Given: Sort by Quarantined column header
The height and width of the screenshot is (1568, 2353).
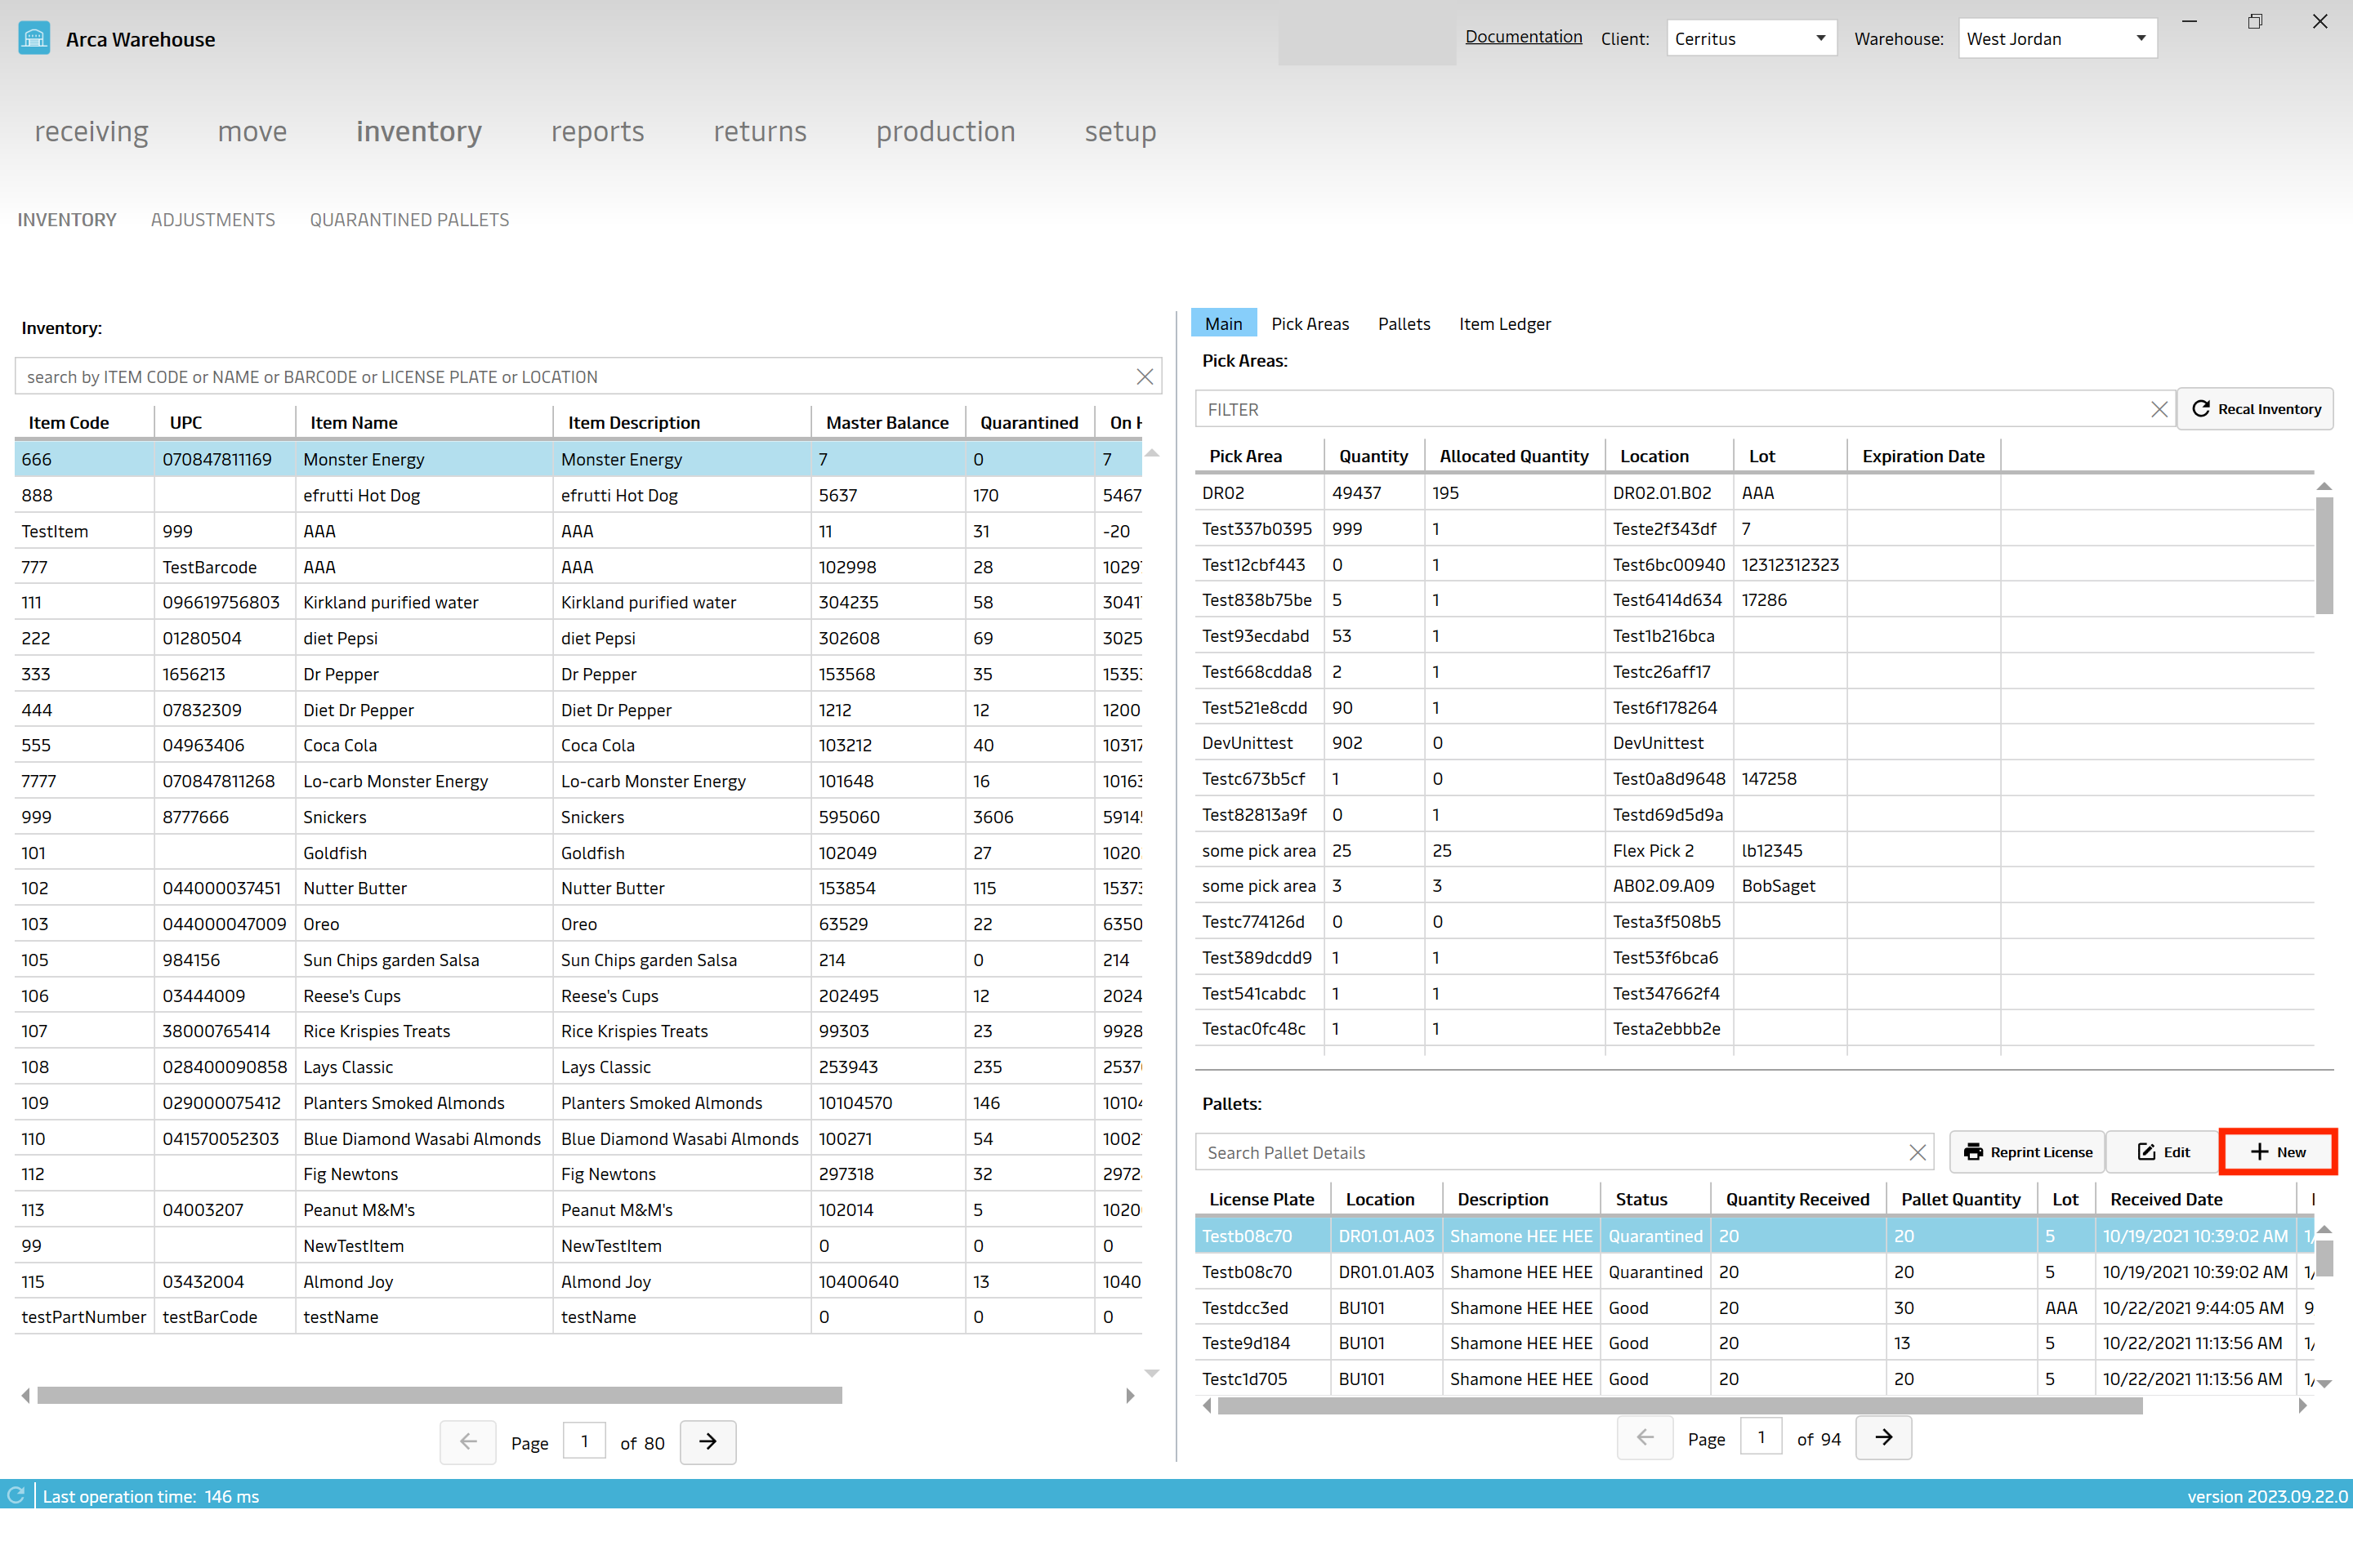Looking at the screenshot, I should (x=1030, y=422).
